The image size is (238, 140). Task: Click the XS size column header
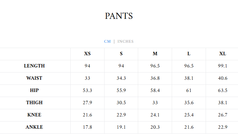tap(87, 54)
